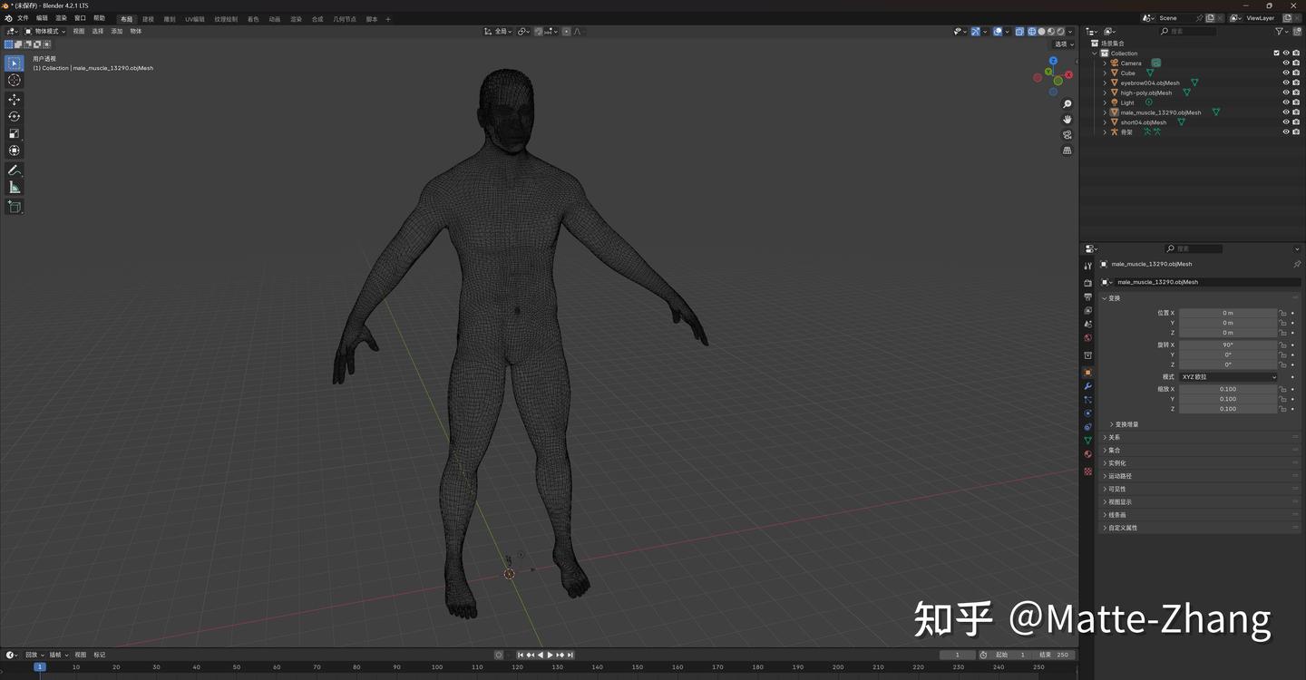1306x680 pixels.
Task: Select the Transform tool icon
Action: pos(14,151)
